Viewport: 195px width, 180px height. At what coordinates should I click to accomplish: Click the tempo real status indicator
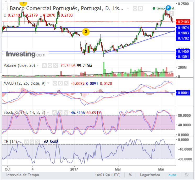coord(163,8)
